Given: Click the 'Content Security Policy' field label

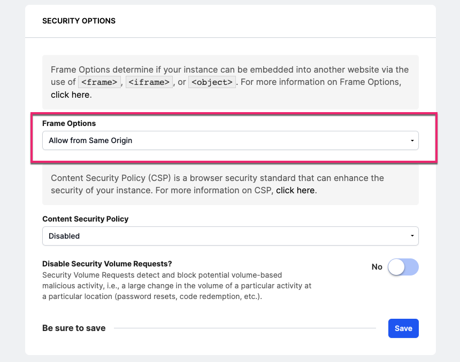Looking at the screenshot, I should coord(85,219).
